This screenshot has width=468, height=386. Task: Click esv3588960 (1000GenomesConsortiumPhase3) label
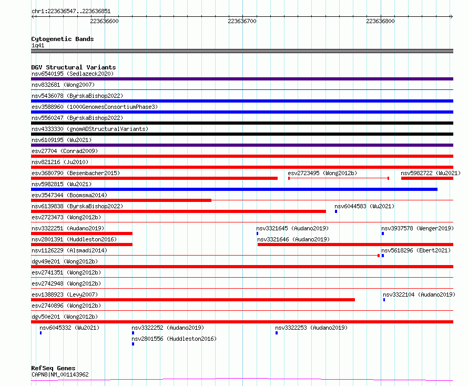point(95,107)
